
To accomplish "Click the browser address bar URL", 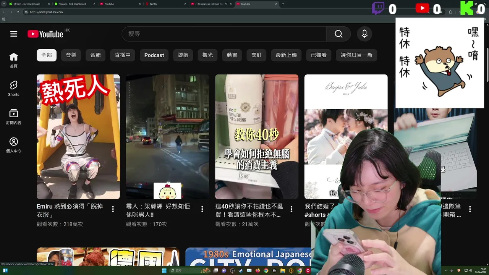I will [x=46, y=12].
